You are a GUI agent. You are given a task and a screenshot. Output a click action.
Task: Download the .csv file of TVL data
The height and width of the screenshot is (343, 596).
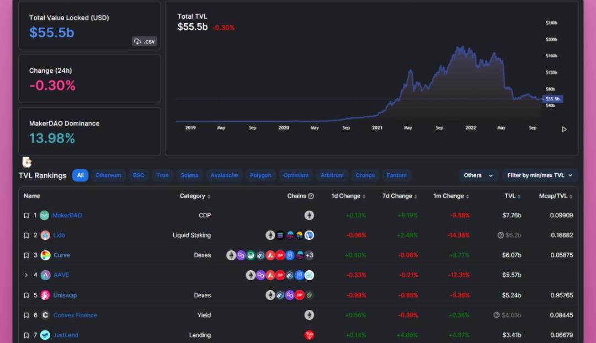coord(145,41)
